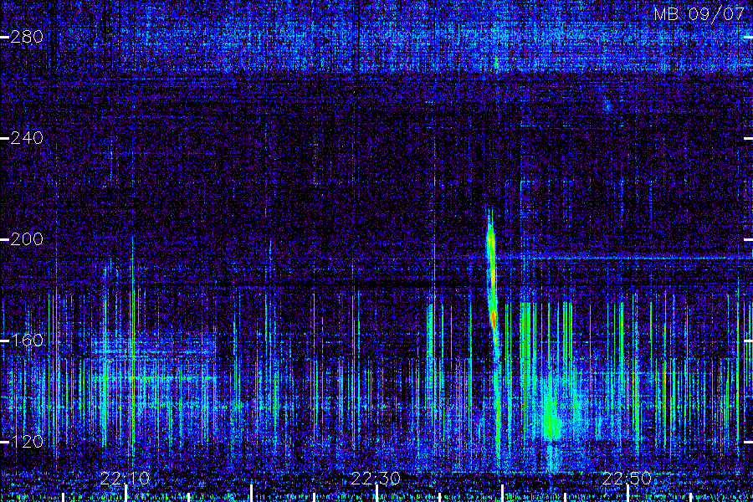Click the 120 frequency axis label

pyautogui.click(x=27, y=442)
